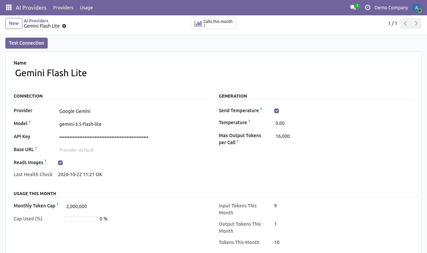Click the Input Tokens This Month value 9
Image resolution: width=427 pixels, height=253 pixels.
276,206
